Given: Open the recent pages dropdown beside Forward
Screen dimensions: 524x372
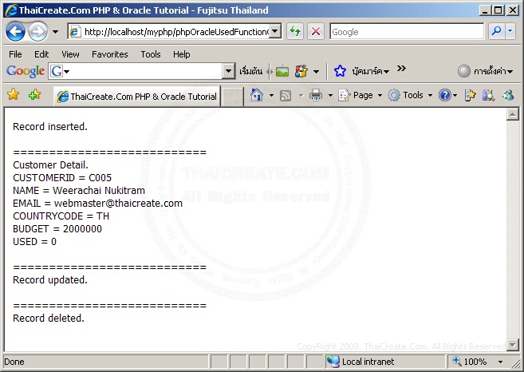Looking at the screenshot, I should coord(56,32).
